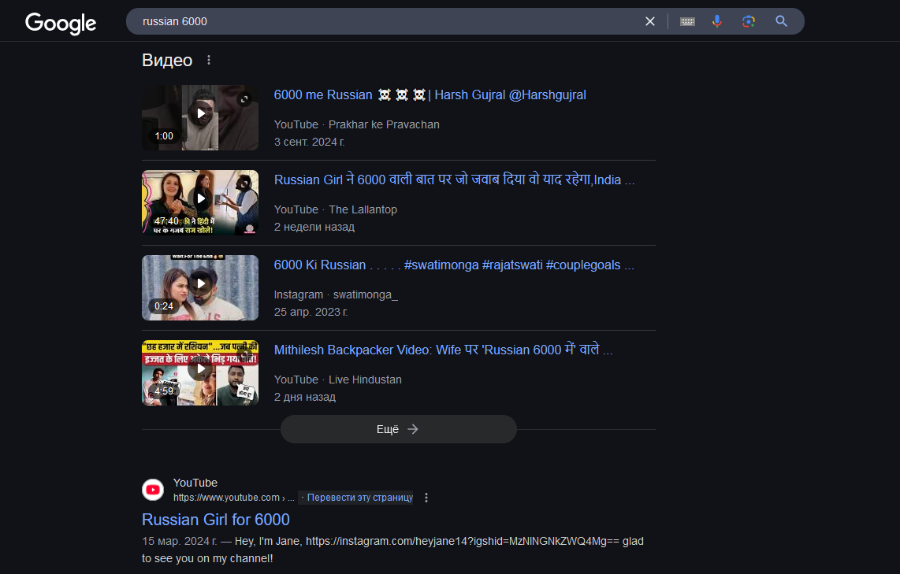
Task: Click the '2 дня назад' date text
Action: (x=305, y=397)
